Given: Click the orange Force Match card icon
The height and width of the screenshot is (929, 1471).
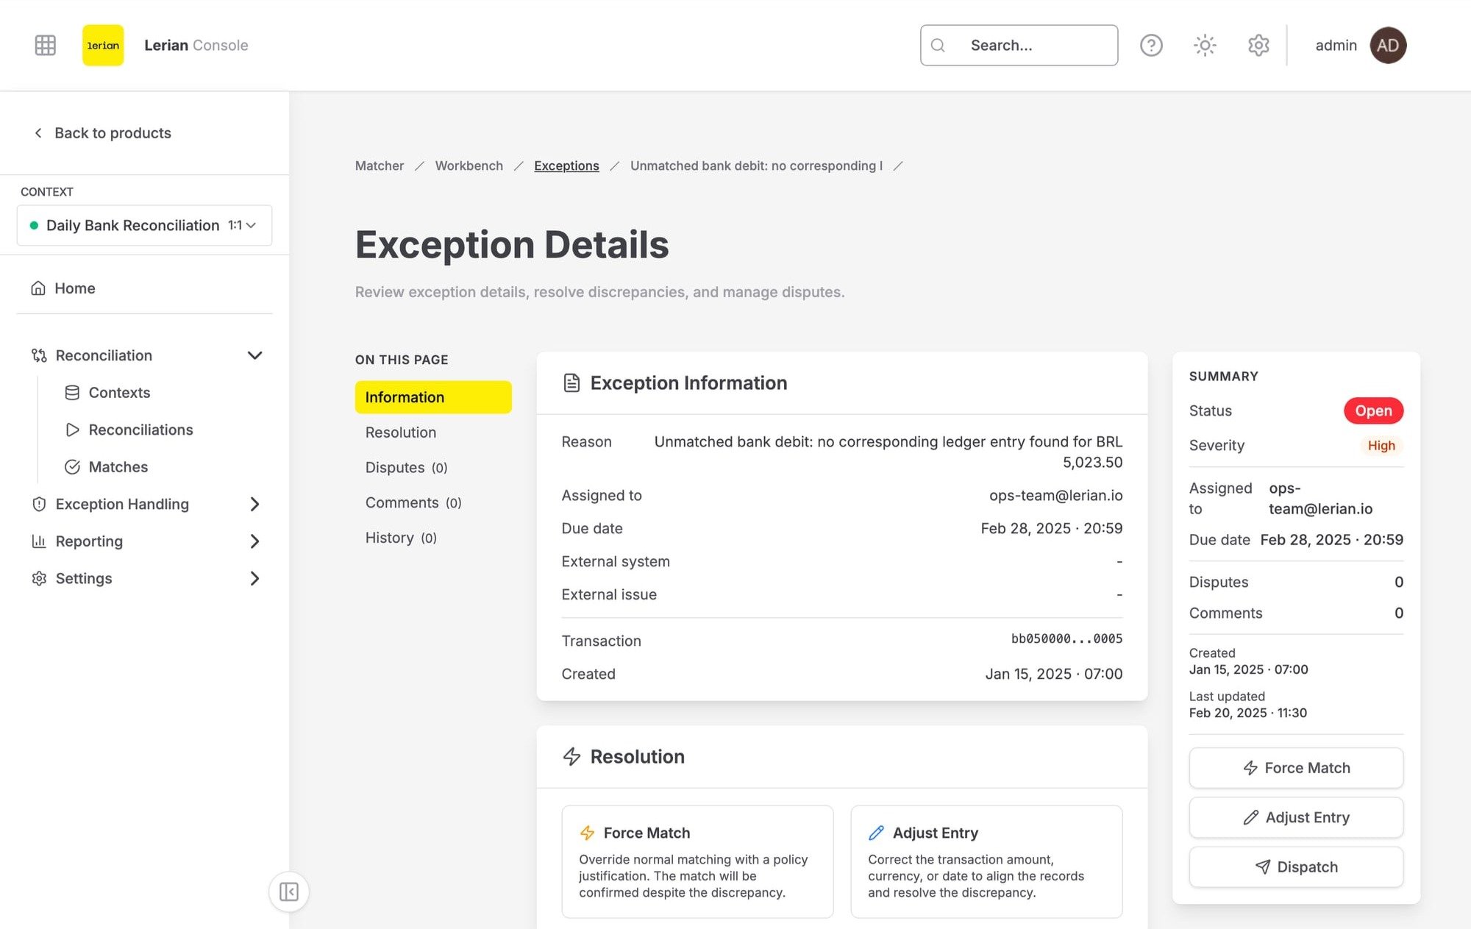Looking at the screenshot, I should coord(587,833).
